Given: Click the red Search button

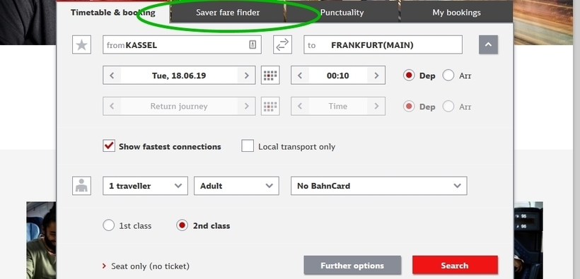Looking at the screenshot, I should tap(455, 266).
